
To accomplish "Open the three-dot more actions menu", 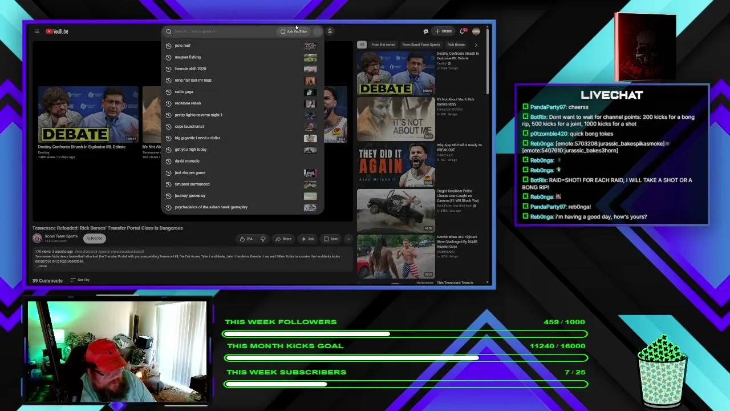I will [x=348, y=239].
